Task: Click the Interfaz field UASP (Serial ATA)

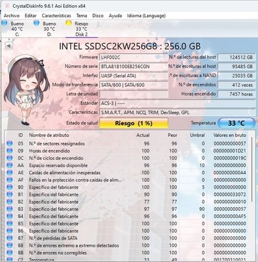Action: pyautogui.click(x=134, y=76)
